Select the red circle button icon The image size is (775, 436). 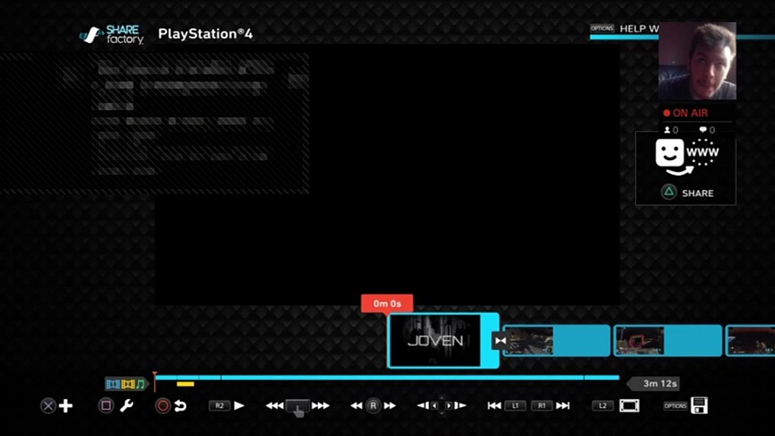(162, 406)
